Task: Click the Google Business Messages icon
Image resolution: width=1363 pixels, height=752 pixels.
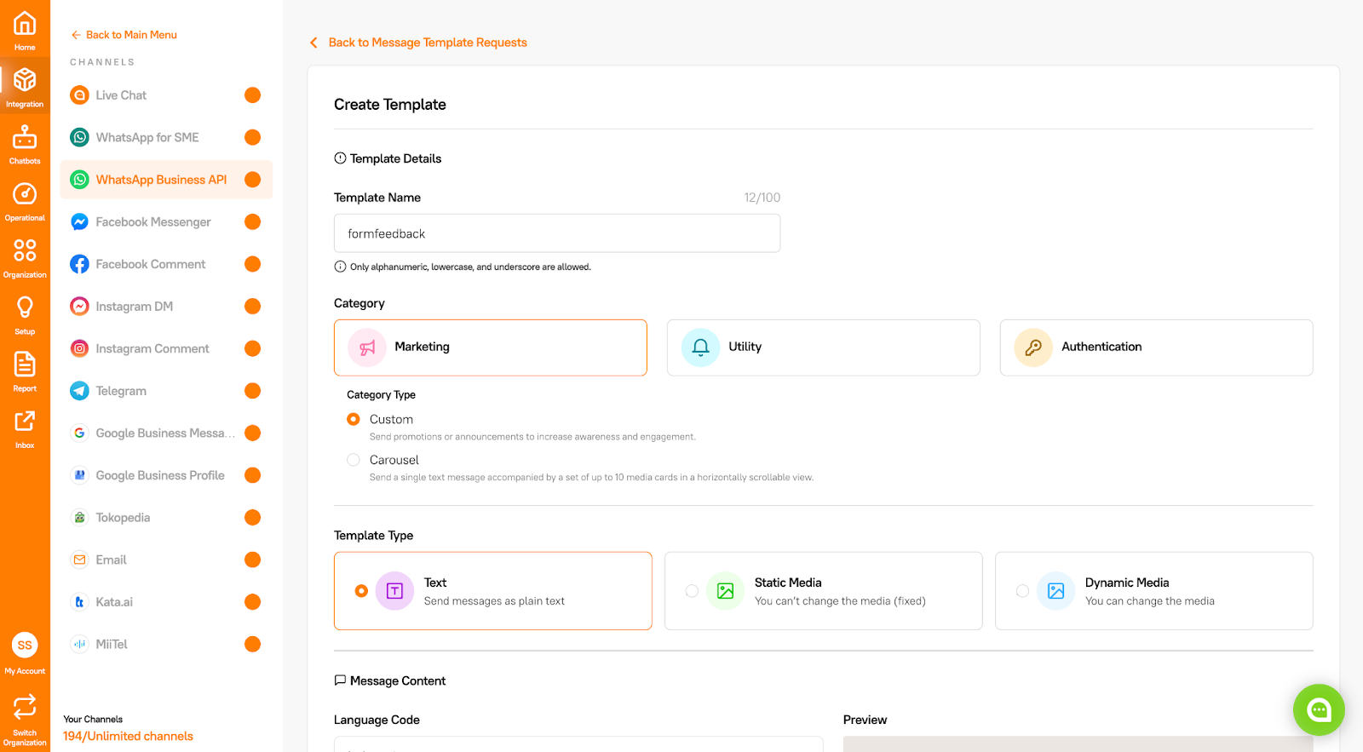Action: 79,433
